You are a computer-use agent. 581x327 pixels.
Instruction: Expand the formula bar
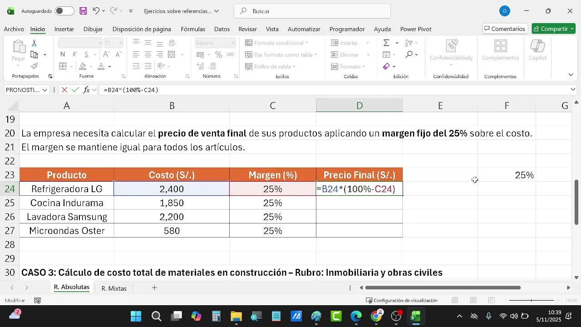573,90
